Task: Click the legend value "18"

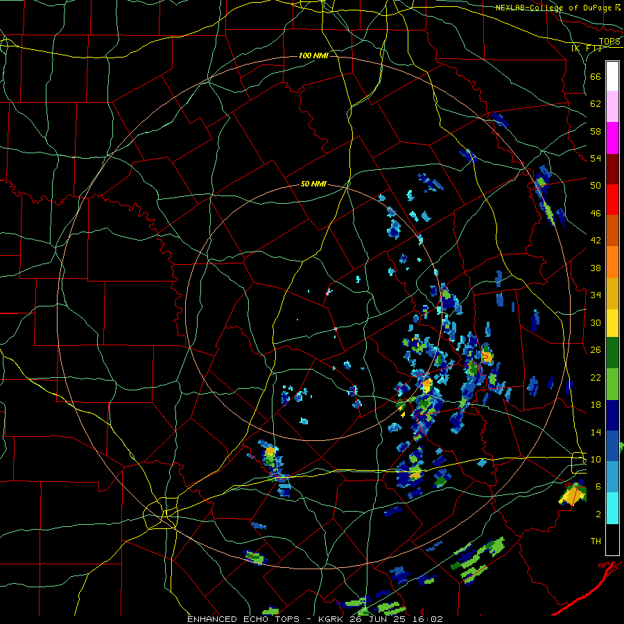Action: tap(596, 405)
